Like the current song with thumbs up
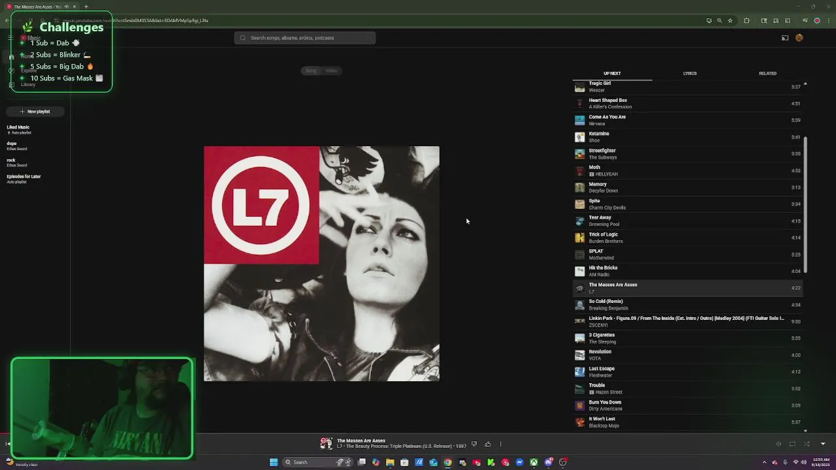 (487, 444)
